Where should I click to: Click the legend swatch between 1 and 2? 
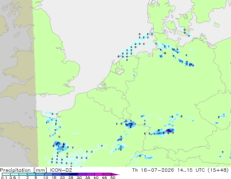coord(23,174)
